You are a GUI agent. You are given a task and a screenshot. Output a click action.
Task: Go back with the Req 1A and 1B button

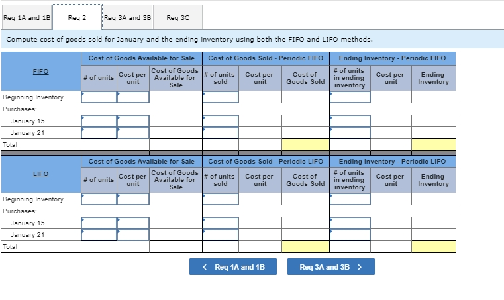point(233,267)
